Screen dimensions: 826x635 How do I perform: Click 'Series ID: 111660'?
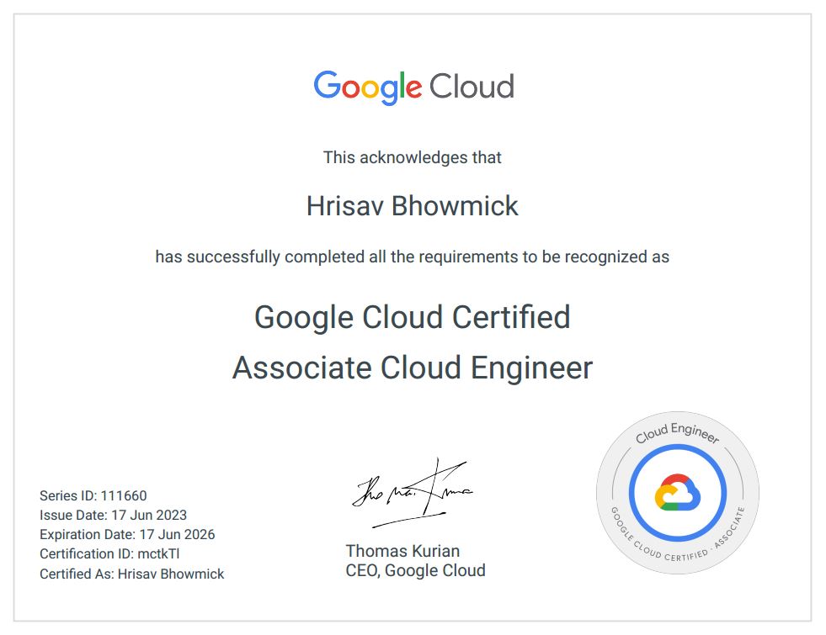pos(93,495)
